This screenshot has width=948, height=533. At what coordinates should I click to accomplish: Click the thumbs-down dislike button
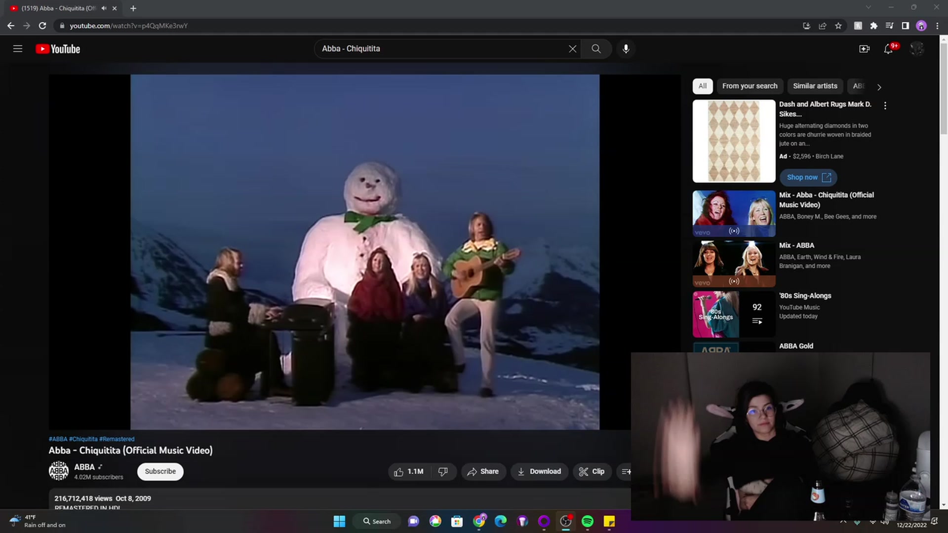443,471
